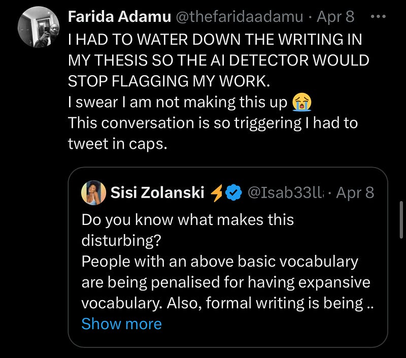The image size is (406, 358).
Task: Click the lightning bolt emoji beside Sisi Zolanski
Action: pyautogui.click(x=217, y=192)
